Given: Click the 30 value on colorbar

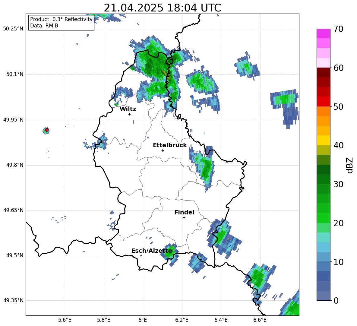Looking at the screenshot, I should point(338,184).
